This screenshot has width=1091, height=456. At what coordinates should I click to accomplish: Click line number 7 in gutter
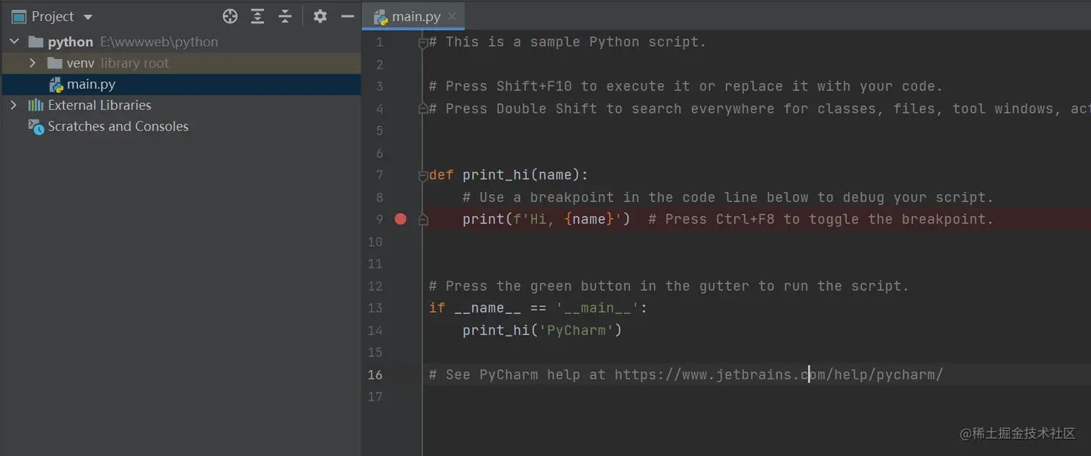pos(380,175)
